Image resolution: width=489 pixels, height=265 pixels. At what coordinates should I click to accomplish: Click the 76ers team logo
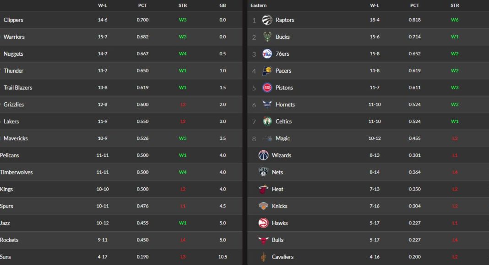click(267, 54)
